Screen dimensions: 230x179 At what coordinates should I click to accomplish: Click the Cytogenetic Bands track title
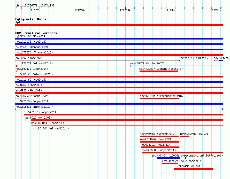[x=31, y=19]
